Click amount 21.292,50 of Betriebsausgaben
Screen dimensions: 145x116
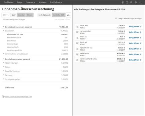click(x=64, y=59)
